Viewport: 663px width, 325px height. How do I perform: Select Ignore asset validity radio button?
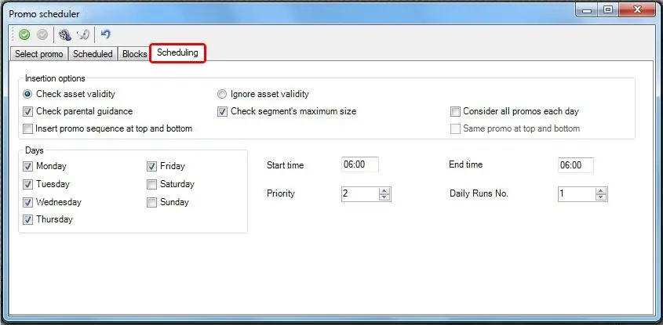pos(222,94)
